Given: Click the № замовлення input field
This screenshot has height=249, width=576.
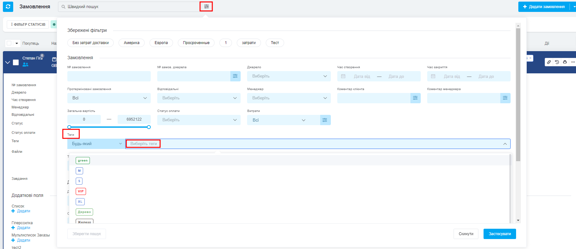Looking at the screenshot, I should click(x=109, y=76).
